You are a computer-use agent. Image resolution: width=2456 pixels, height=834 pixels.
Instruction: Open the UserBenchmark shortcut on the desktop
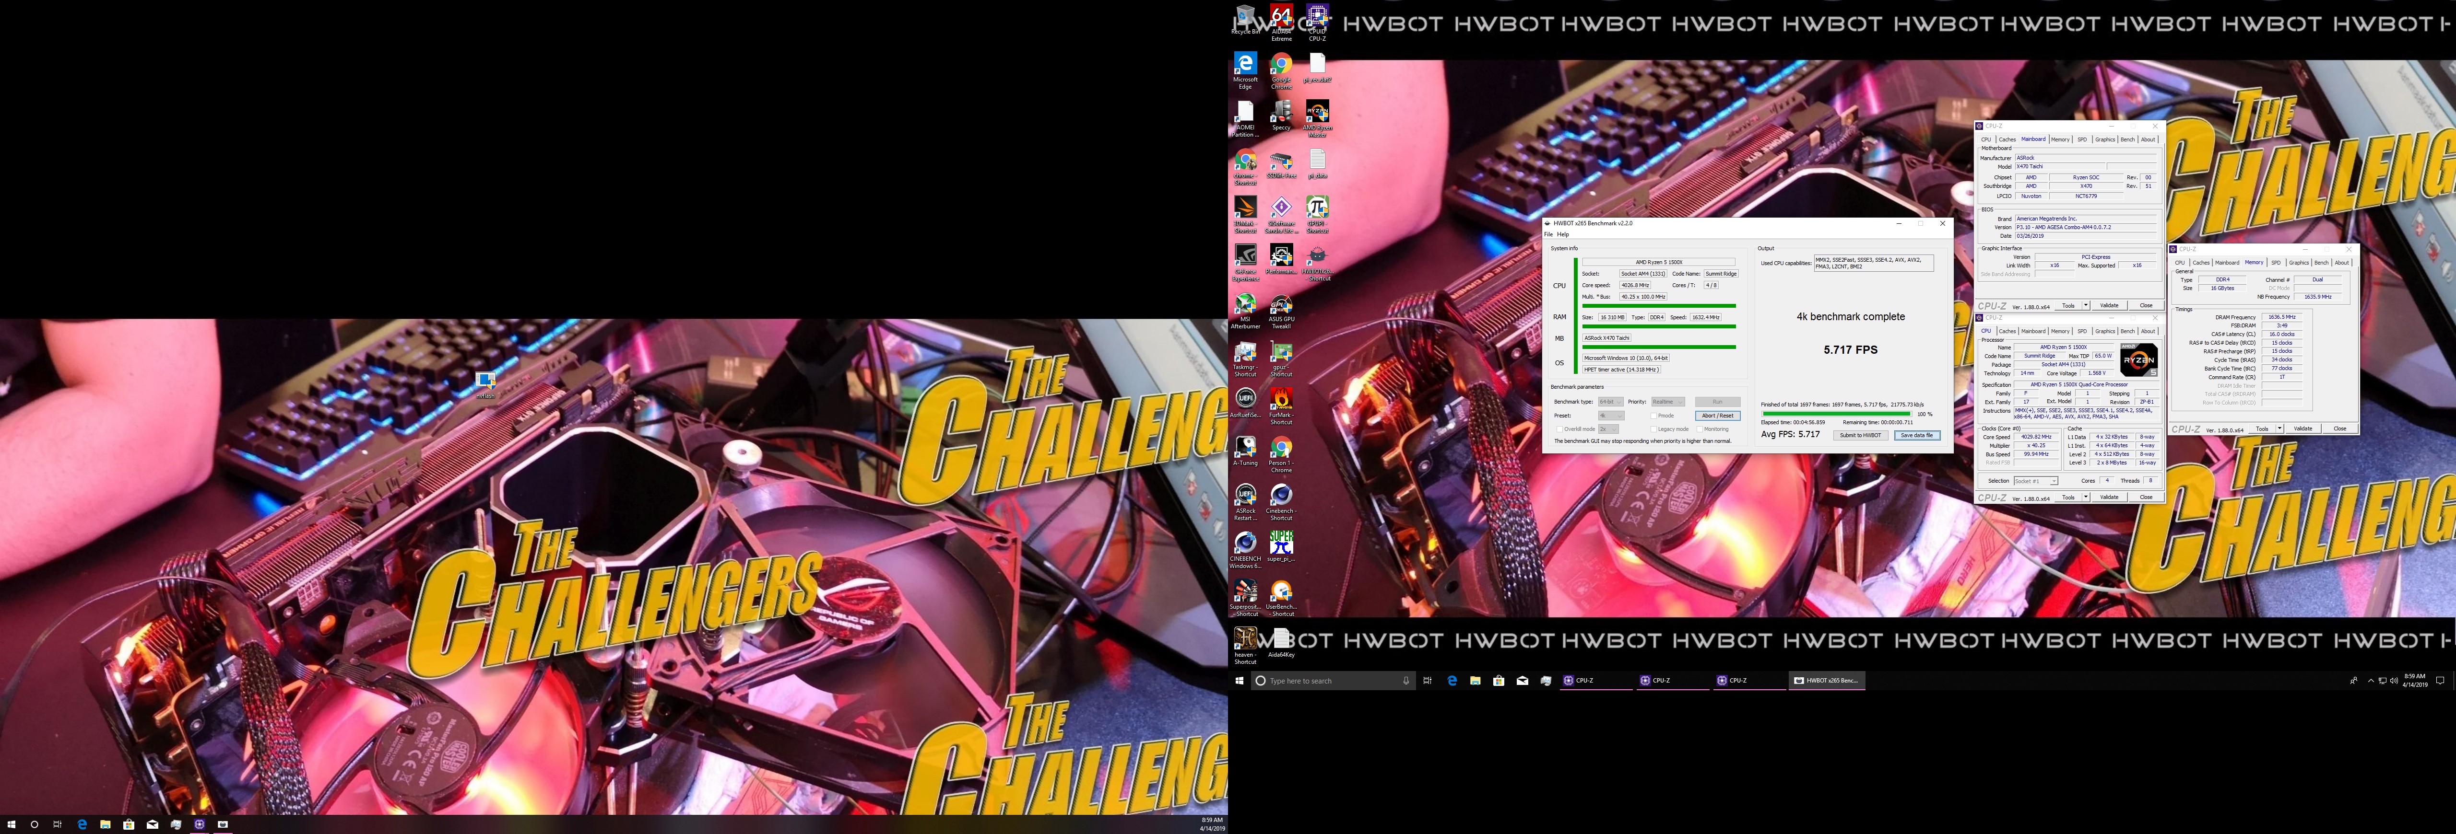(1281, 599)
